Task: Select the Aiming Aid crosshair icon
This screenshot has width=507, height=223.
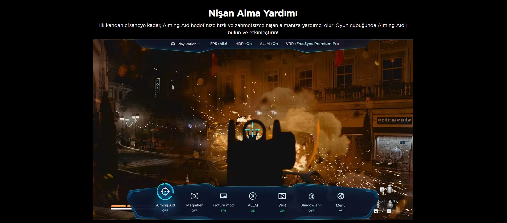Action: pyautogui.click(x=165, y=191)
